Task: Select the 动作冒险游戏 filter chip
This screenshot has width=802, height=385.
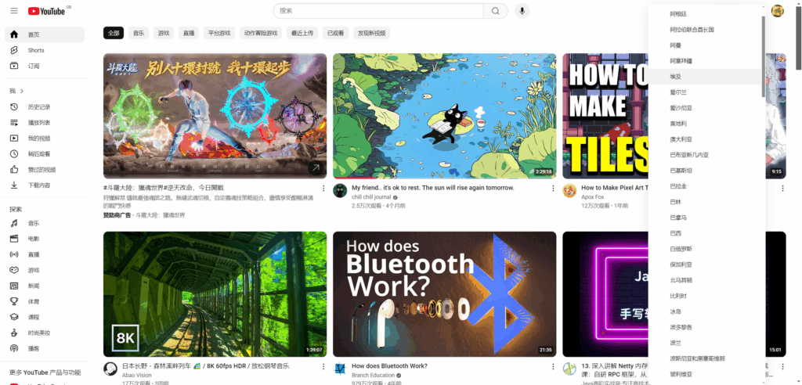Action: coord(260,33)
